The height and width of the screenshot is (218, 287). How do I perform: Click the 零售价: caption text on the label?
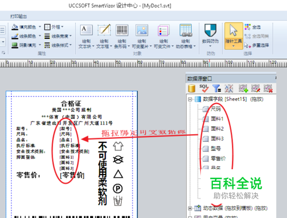click(28, 175)
